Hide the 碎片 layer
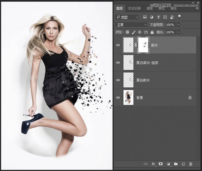The height and width of the screenshot is (171, 202). click(118, 45)
